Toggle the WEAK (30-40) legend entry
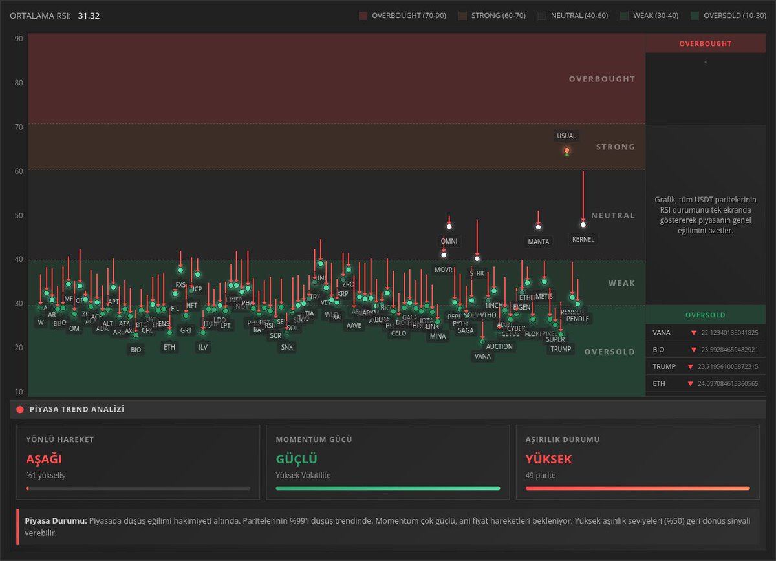 point(649,16)
